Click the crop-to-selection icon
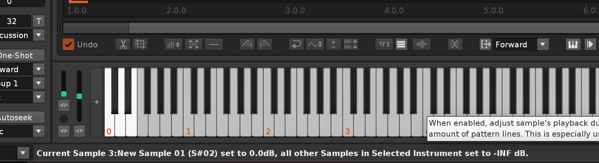Viewport: 599px width, 163px height. [x=140, y=45]
